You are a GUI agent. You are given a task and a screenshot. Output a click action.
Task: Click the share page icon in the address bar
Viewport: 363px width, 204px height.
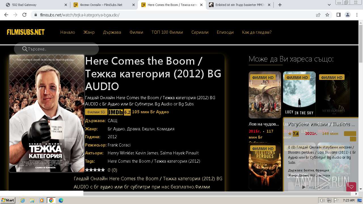318,15
